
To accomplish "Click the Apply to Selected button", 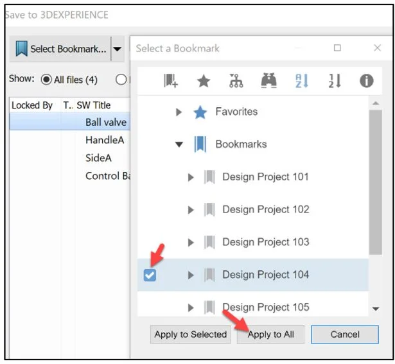I will (x=190, y=334).
